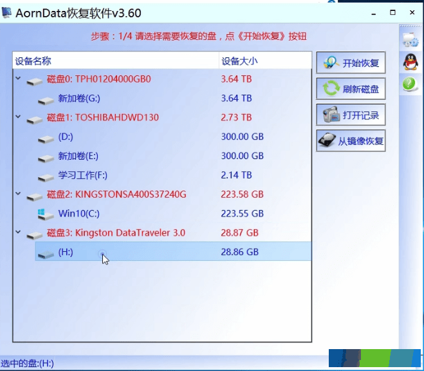Viewport: 424px width, 371px height.
Task: Click the AornData app icon in title bar
Action: point(6,13)
